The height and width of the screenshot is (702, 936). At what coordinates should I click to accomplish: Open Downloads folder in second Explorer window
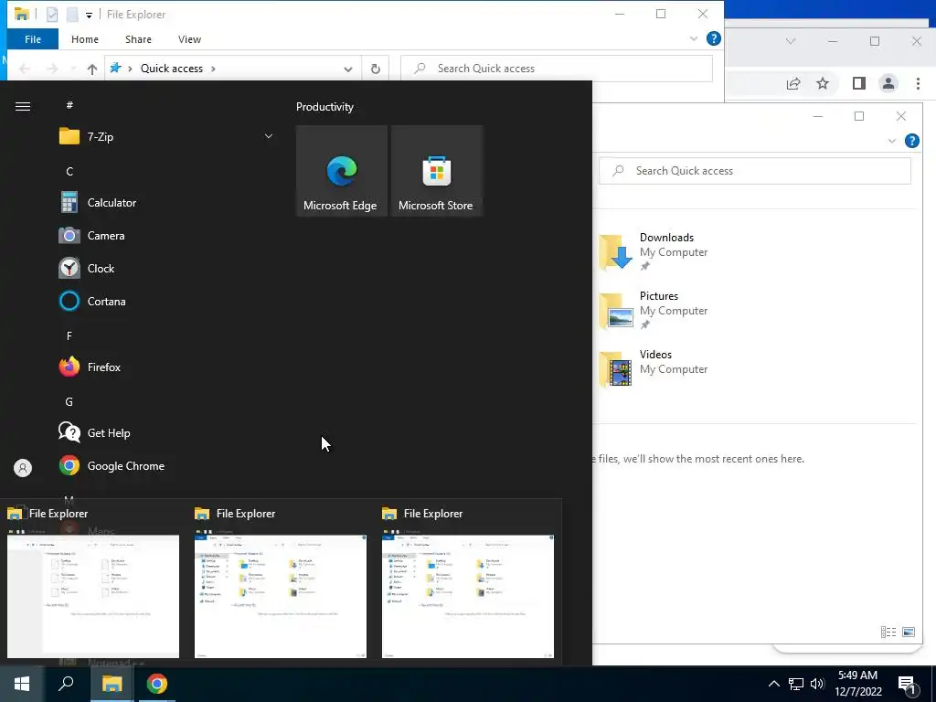[653, 251]
